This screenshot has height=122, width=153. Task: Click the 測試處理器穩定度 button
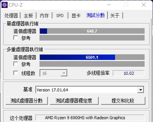[74, 101]
